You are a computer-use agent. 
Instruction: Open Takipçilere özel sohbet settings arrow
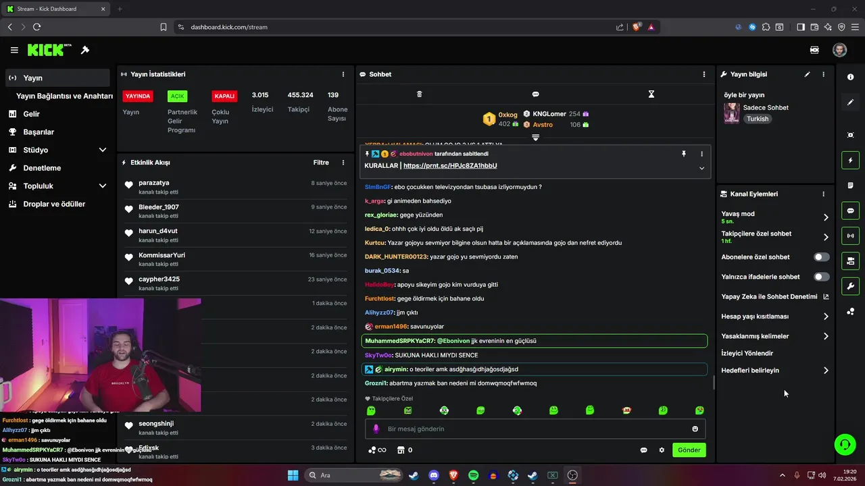tap(826, 237)
